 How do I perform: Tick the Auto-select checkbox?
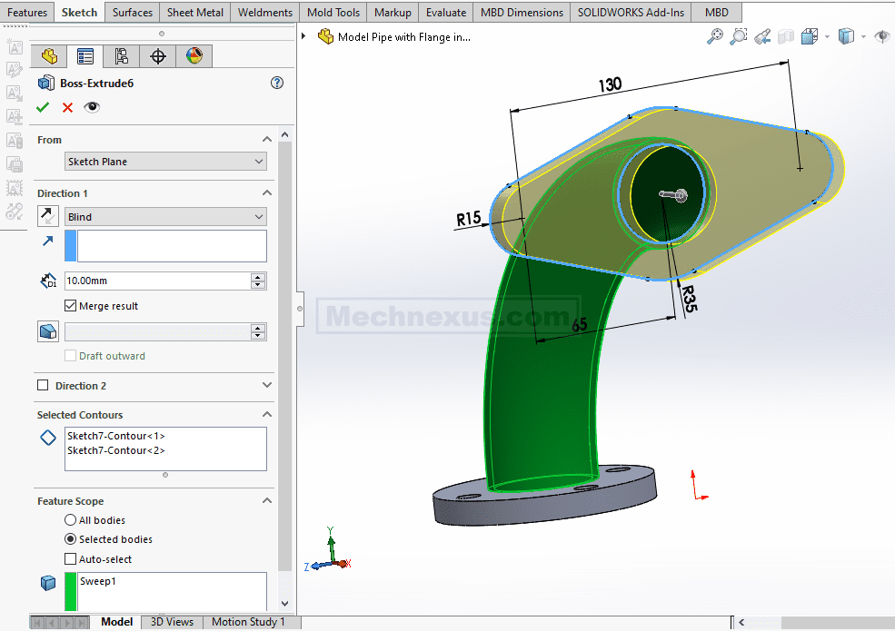[71, 559]
